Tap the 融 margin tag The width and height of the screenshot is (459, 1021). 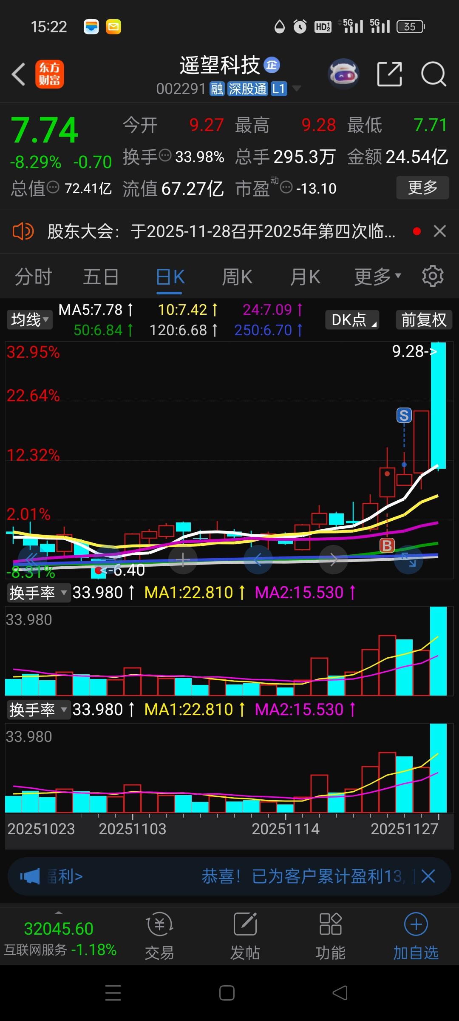click(x=217, y=89)
